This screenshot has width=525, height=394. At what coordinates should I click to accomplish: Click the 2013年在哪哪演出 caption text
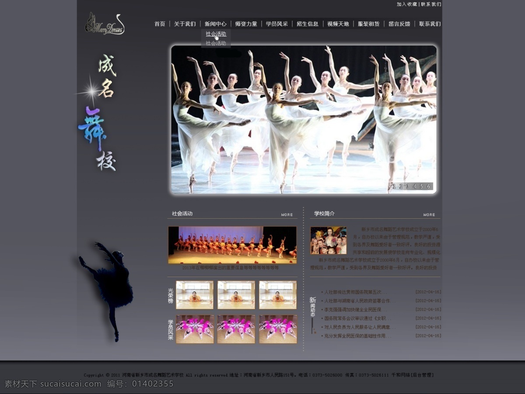[231, 268]
